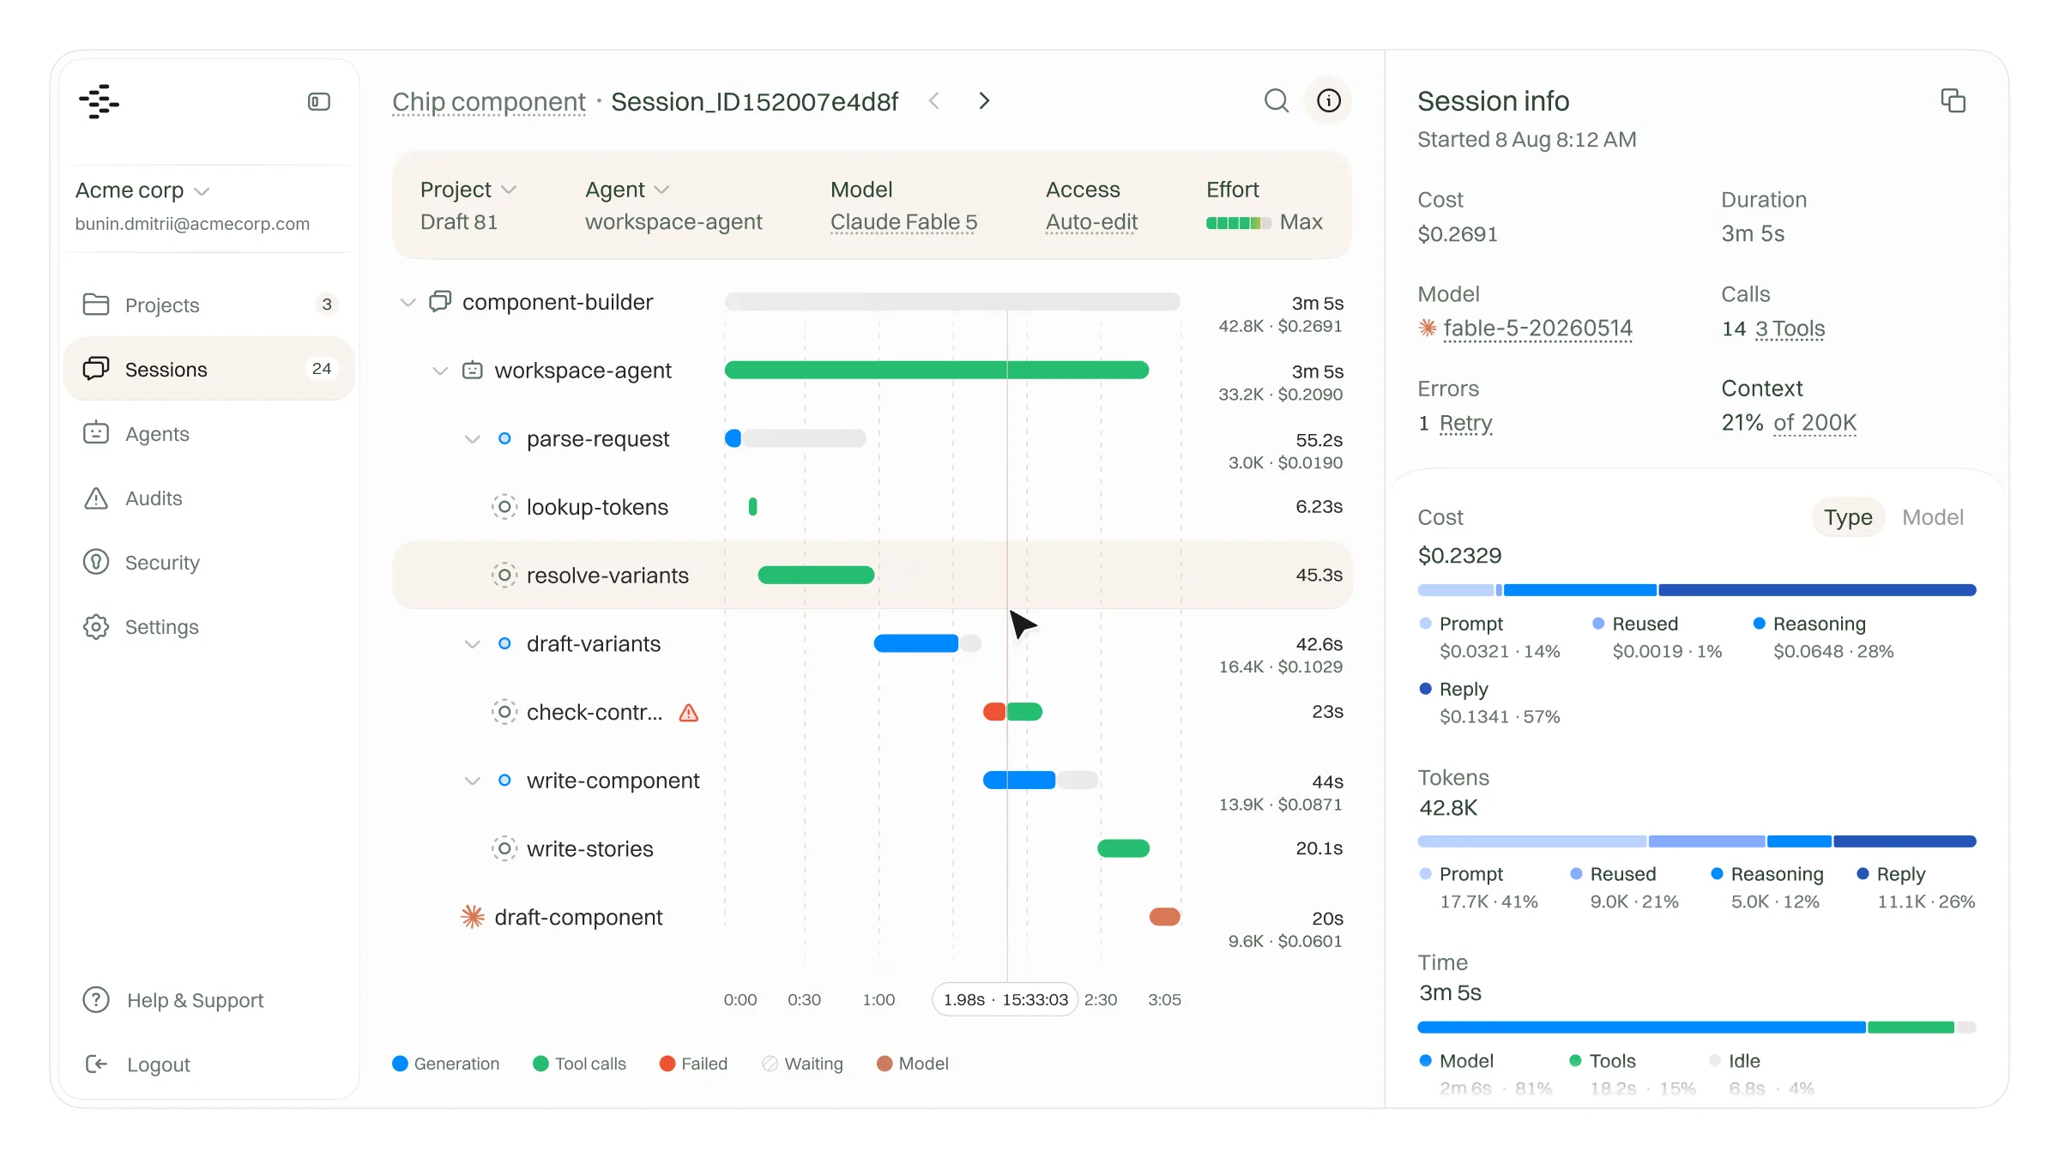2059x1158 pixels.
Task: Click Sessions chat icon
Action: coord(96,369)
